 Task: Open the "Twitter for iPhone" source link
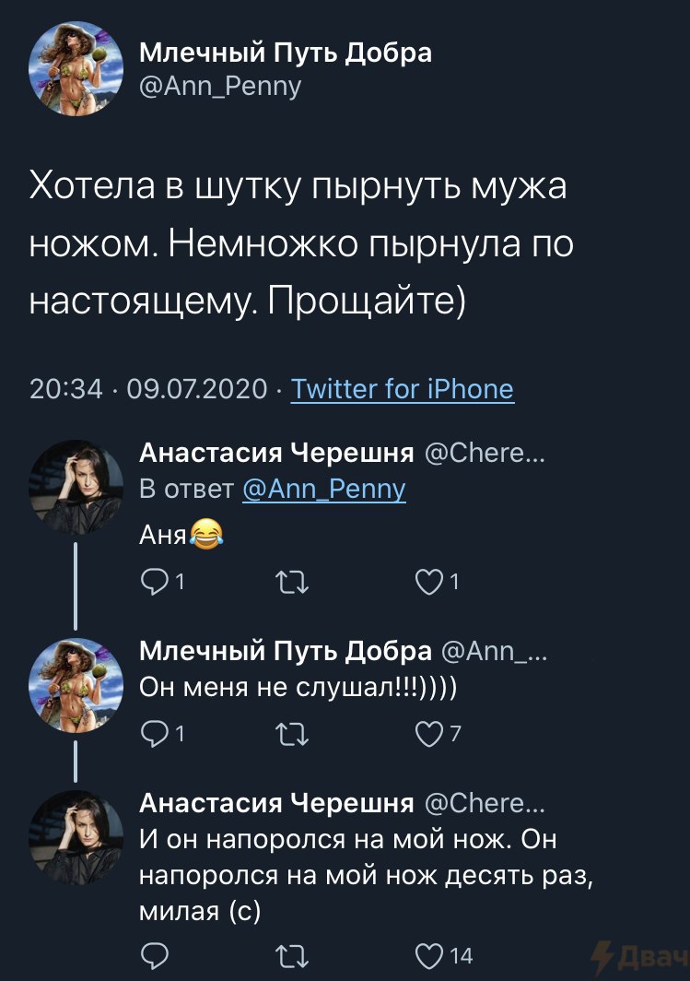[402, 389]
